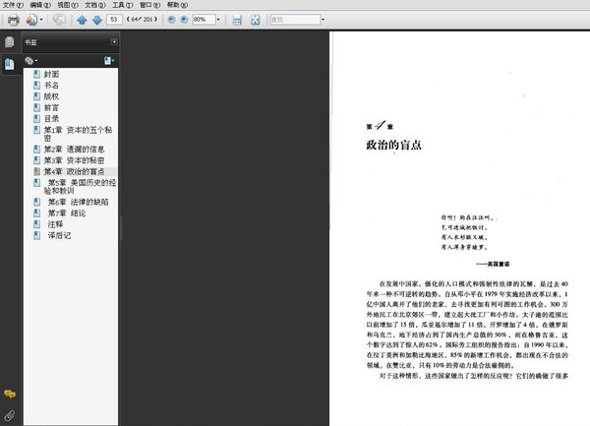Click the page number input field
Screen dimensions: 590x426
[115, 20]
